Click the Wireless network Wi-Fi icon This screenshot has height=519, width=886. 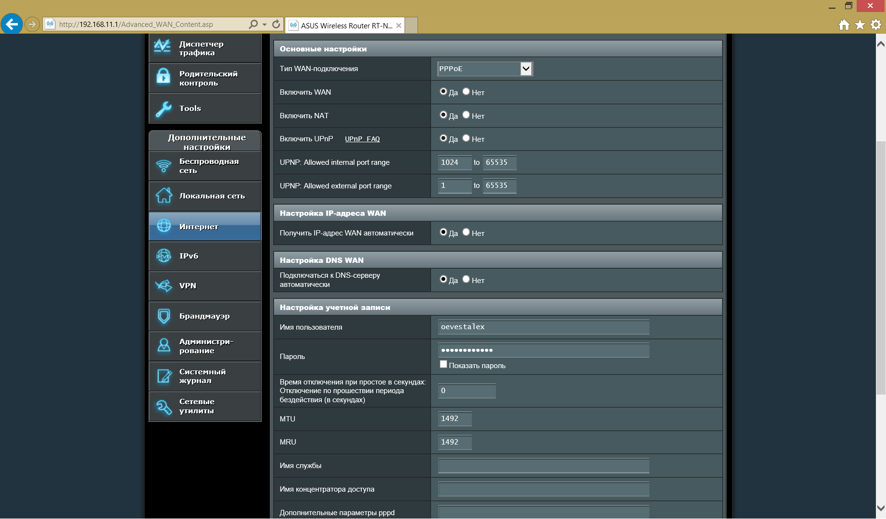pyautogui.click(x=164, y=166)
